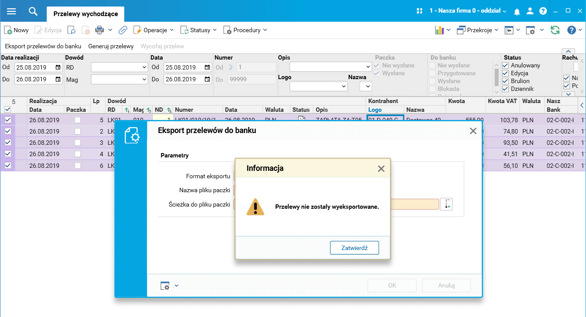Uncheck the row checkbox for Lp 4

pyautogui.click(x=8, y=154)
